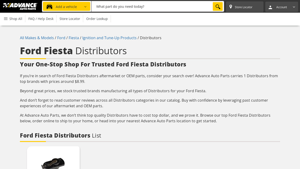Click the Fiesta breadcrumb link
300x169 pixels.
(x=73, y=38)
